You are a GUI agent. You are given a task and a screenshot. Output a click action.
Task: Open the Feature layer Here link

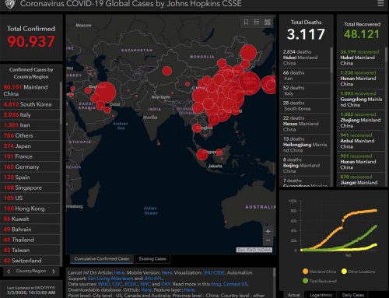click(189, 289)
